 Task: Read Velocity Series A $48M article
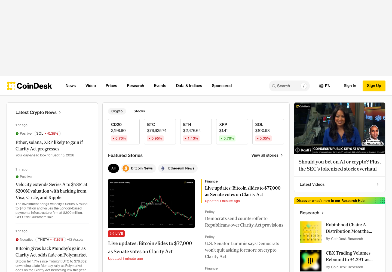tap(51, 191)
